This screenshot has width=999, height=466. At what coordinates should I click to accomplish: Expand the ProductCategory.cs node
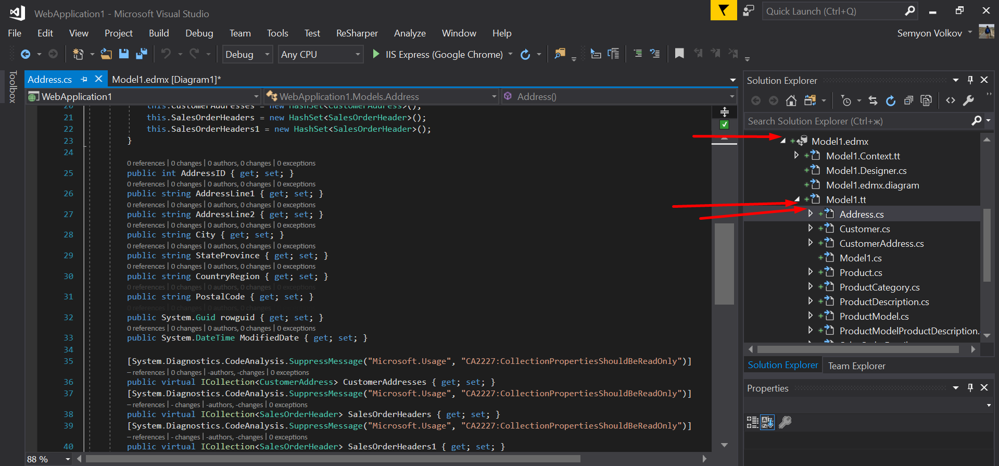(x=810, y=286)
